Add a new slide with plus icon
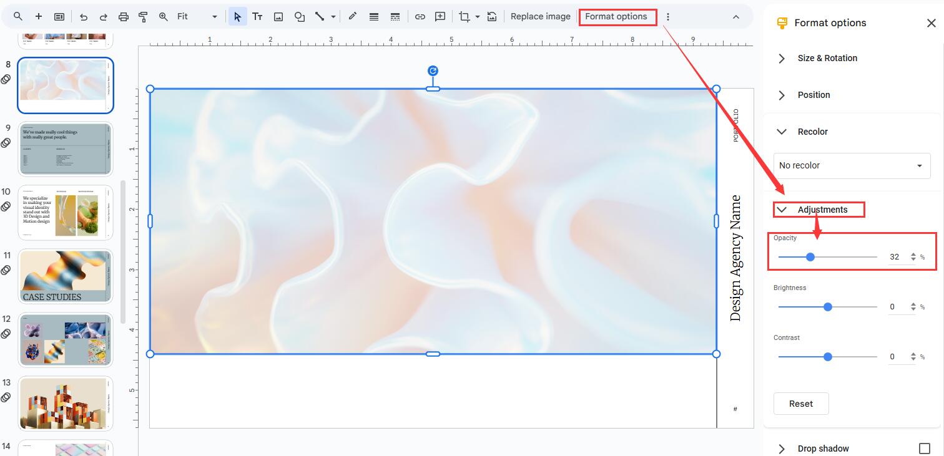 click(x=39, y=17)
